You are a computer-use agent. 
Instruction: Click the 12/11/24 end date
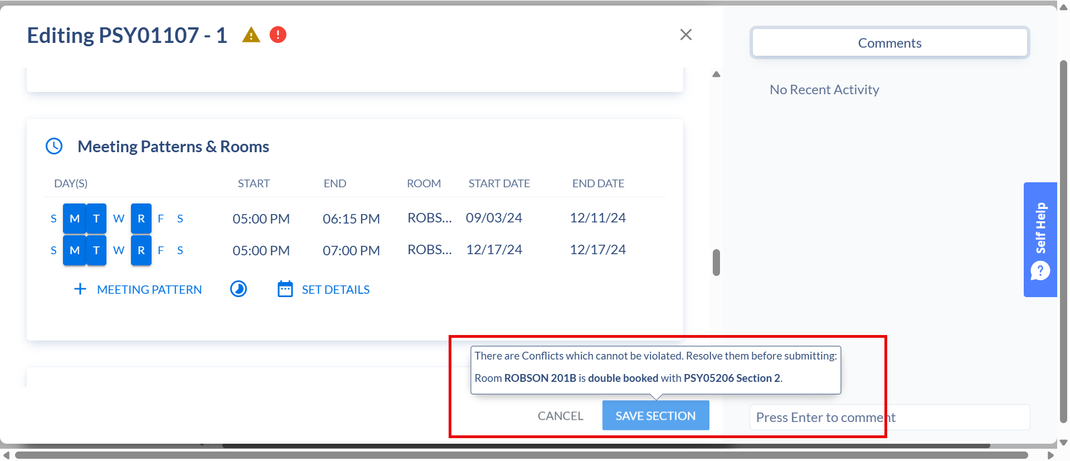tap(598, 218)
